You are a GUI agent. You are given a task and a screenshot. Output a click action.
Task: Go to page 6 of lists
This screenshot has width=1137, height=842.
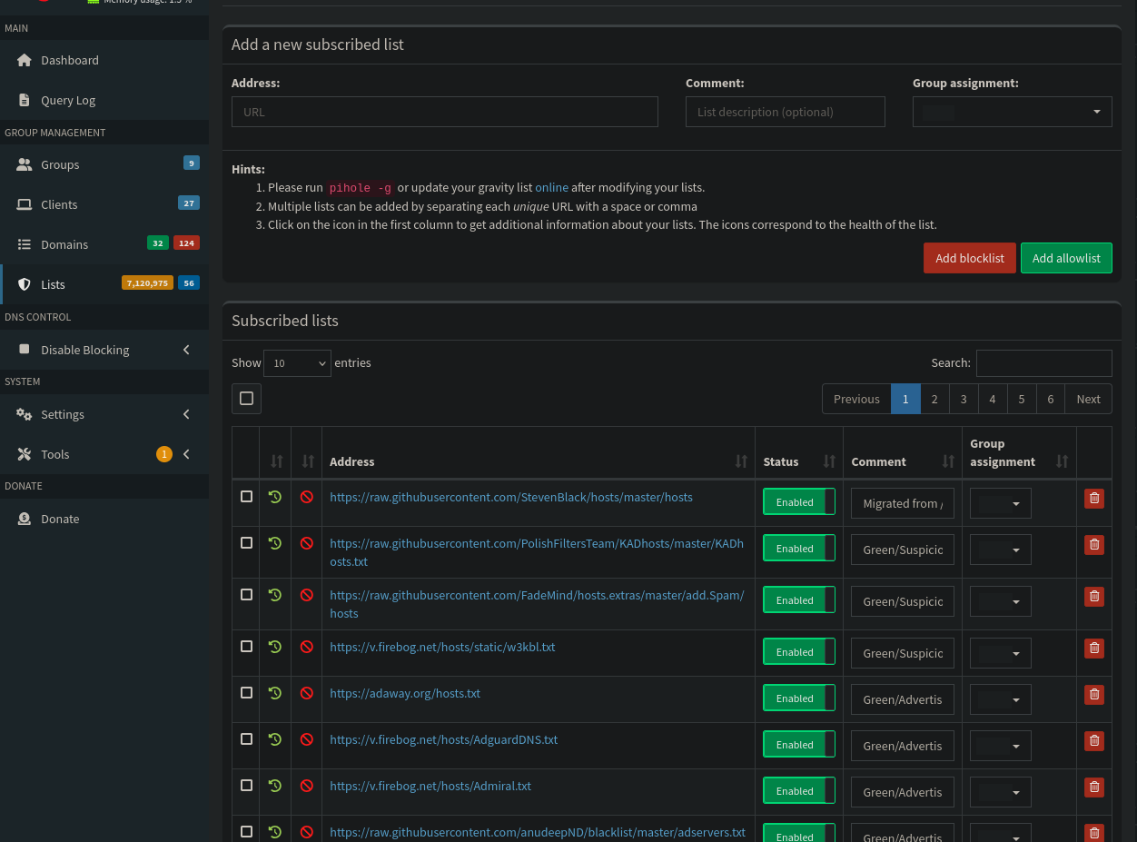tap(1051, 399)
